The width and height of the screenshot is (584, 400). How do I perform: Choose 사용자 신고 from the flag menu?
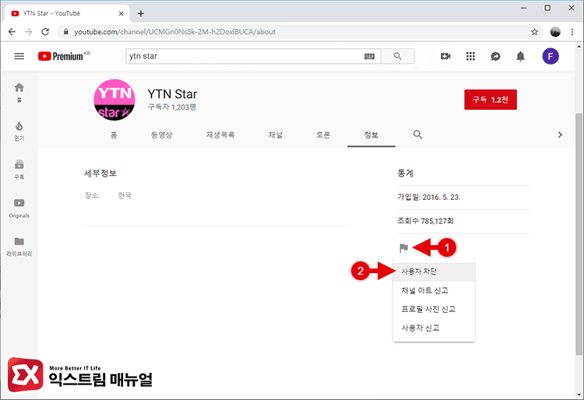434,328
